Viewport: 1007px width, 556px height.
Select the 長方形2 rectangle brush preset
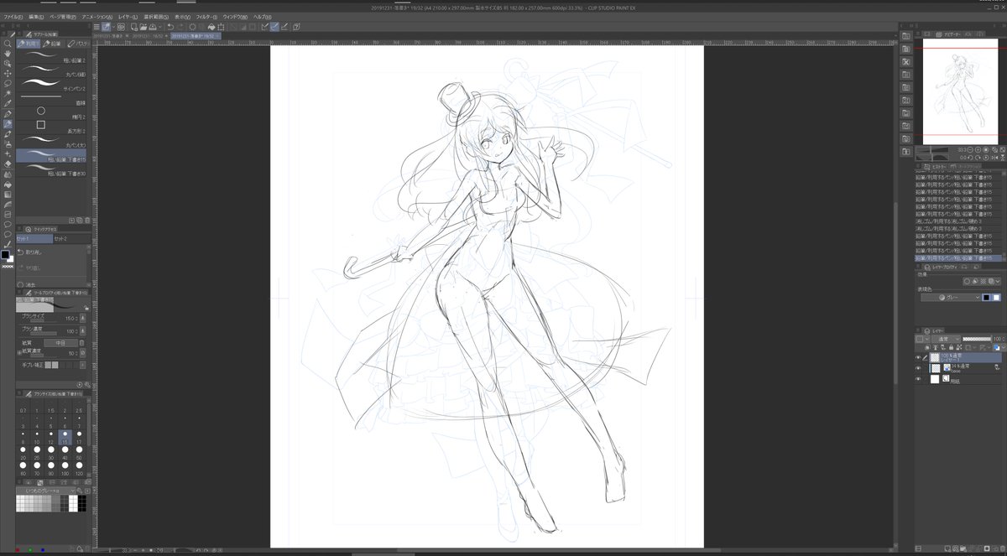pyautogui.click(x=51, y=126)
